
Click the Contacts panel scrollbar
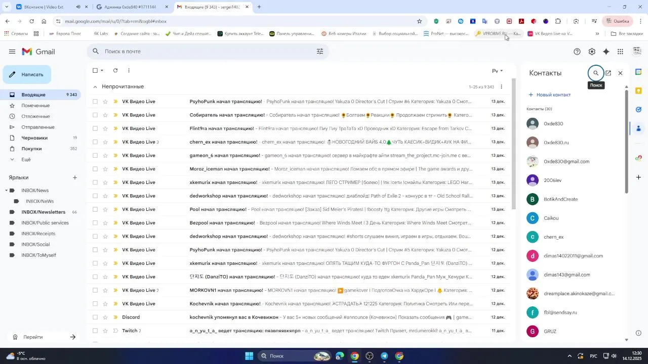point(626,142)
